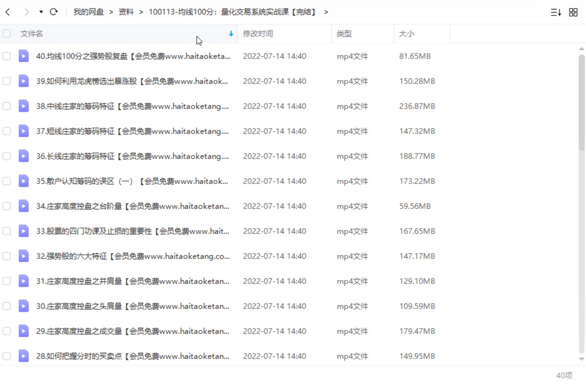Select file name 40.均线100分之强势股复盘

[x=133, y=56]
